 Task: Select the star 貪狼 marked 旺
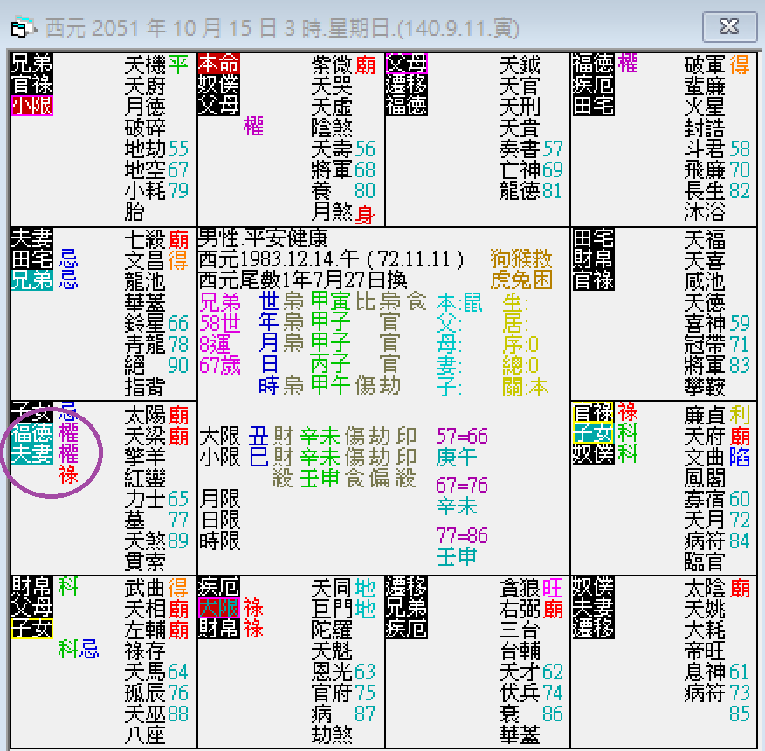(x=520, y=588)
